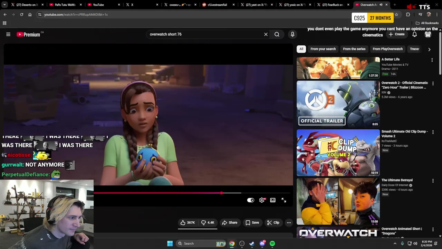Open the account avatar menu
The width and height of the screenshot is (442, 249).
[x=428, y=34]
